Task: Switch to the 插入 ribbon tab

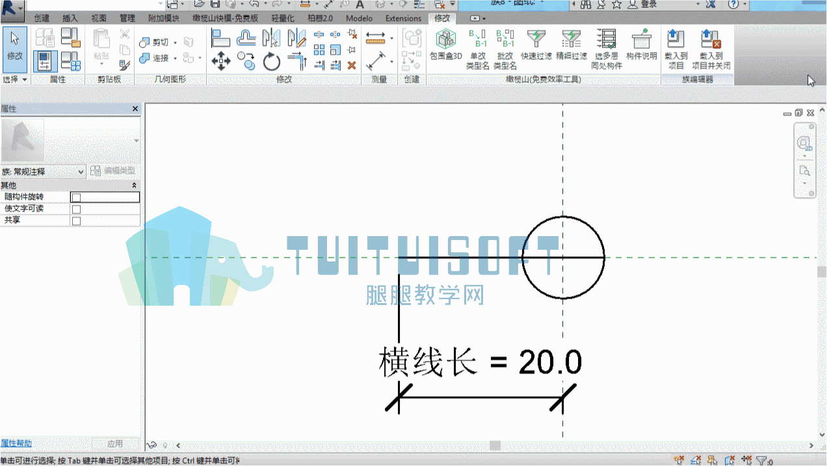Action: click(70, 18)
